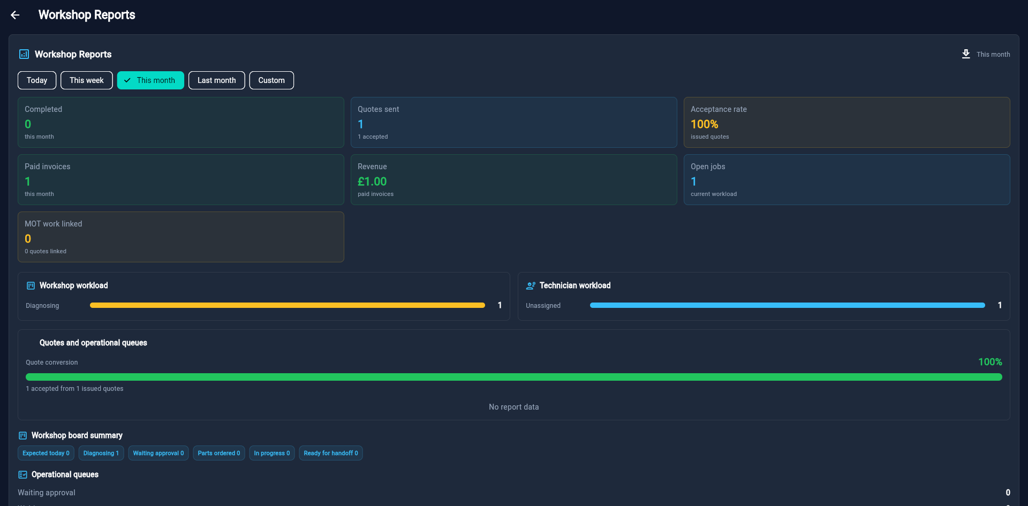Viewport: 1028px width, 506px height.
Task: Click the Workshop workload board icon
Action: click(31, 285)
